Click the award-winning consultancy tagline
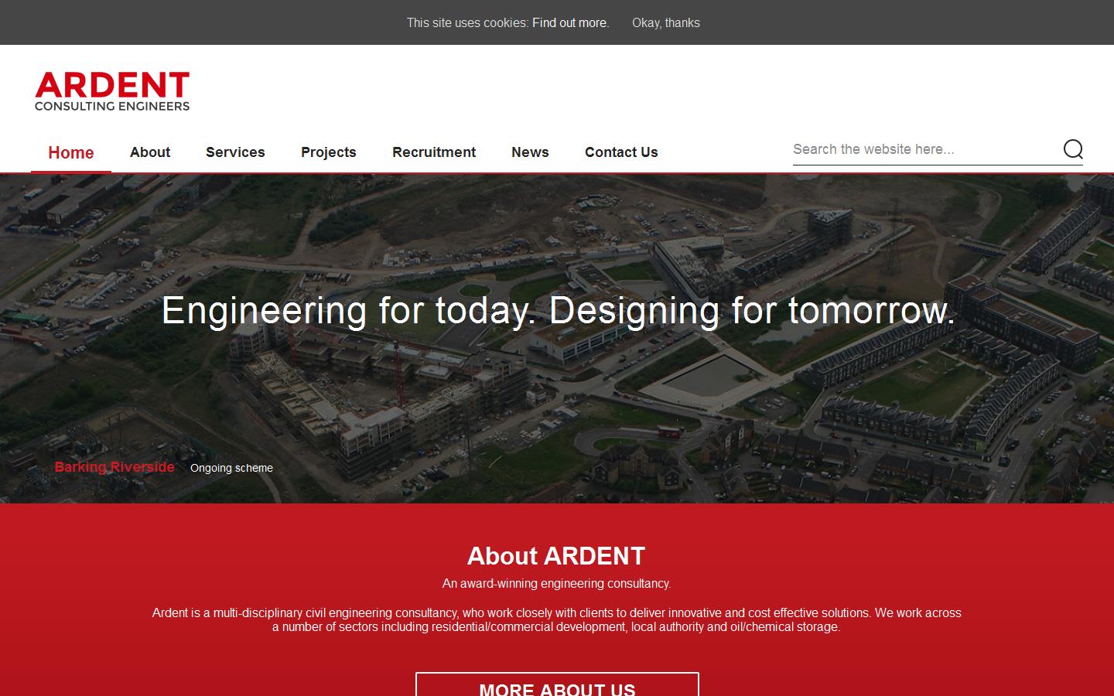1114x696 pixels. [556, 585]
